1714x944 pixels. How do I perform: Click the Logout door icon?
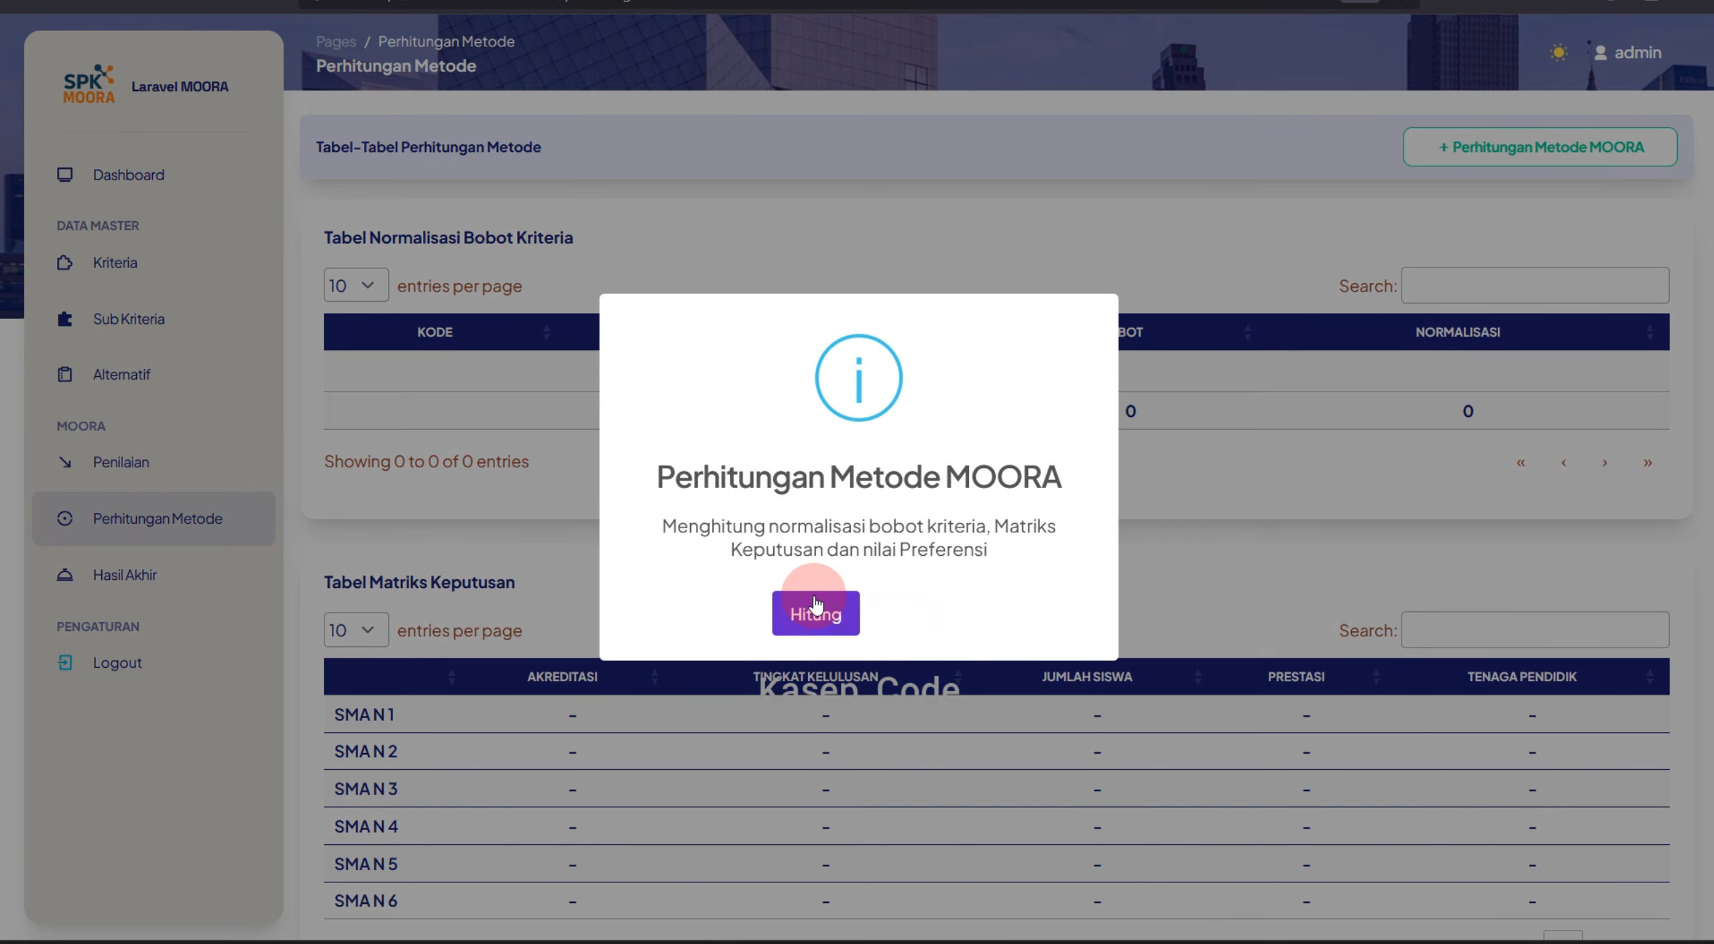click(64, 662)
